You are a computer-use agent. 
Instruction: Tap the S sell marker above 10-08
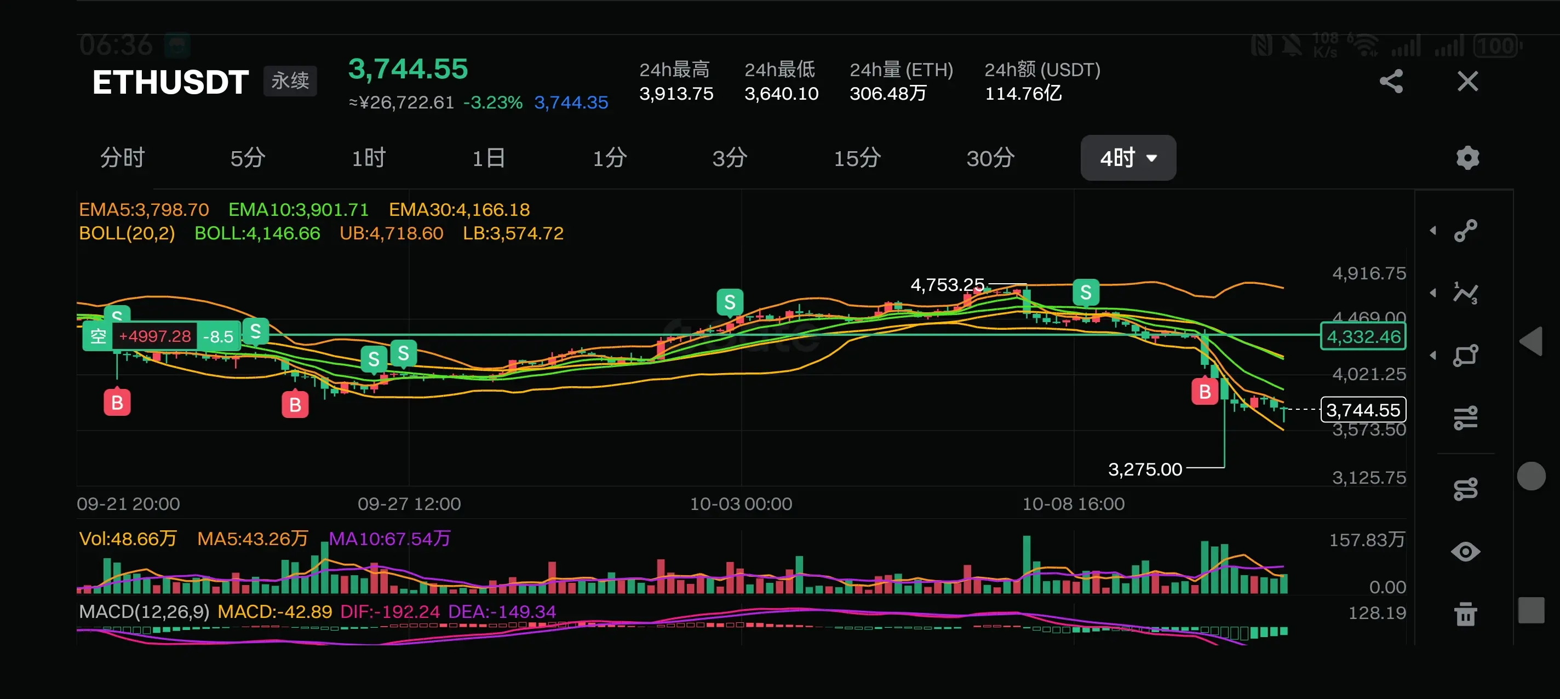(x=1085, y=293)
